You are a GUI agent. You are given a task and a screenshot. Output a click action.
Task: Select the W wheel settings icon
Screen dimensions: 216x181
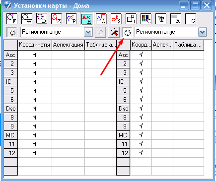click(x=27, y=19)
